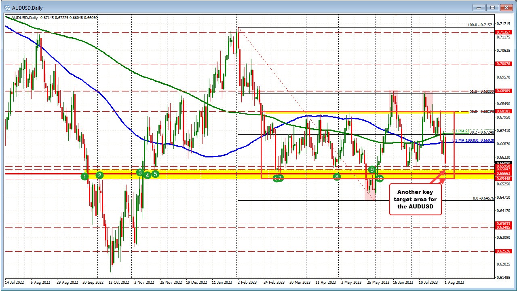The height and width of the screenshot is (291, 517).
Task: Click the minimize window icon
Action: (x=478, y=7)
